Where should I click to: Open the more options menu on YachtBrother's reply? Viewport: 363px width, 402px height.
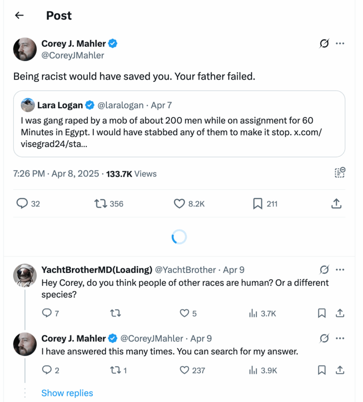coord(340,269)
